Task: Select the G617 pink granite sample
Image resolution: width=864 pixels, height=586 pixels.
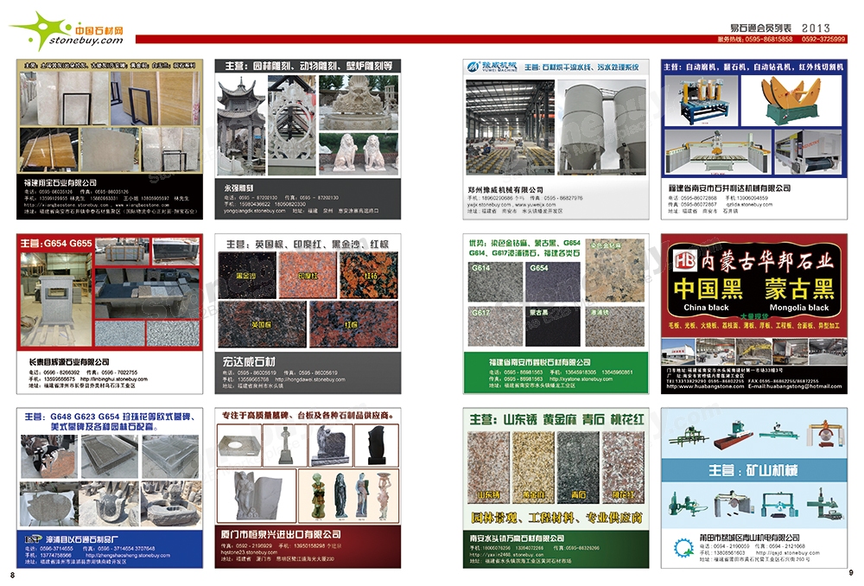Action: pyautogui.click(x=495, y=327)
